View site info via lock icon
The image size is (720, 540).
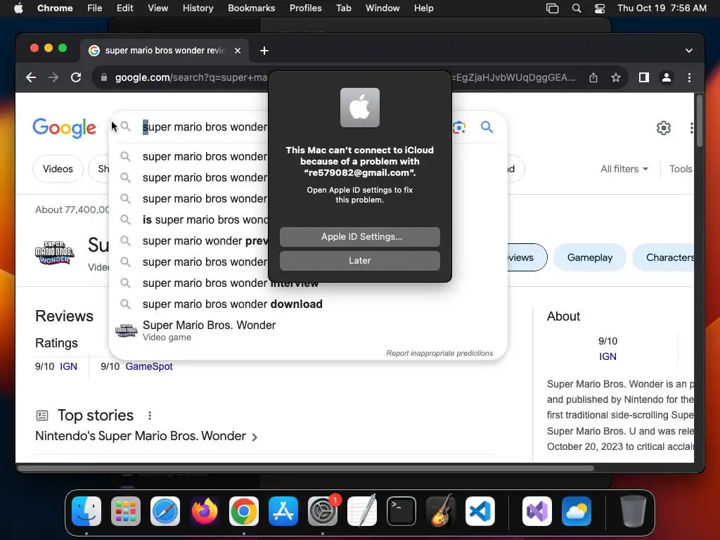click(104, 77)
